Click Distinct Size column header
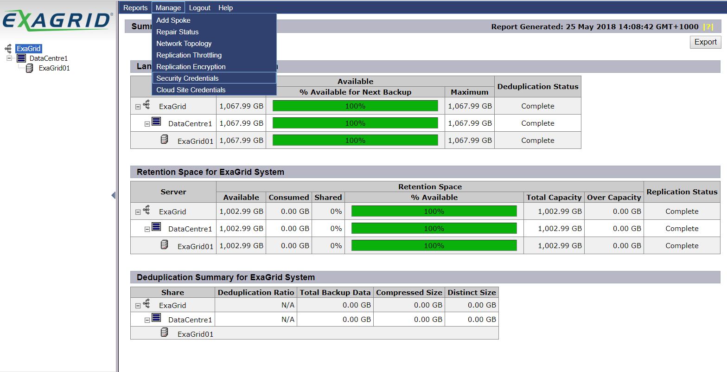 click(472, 293)
